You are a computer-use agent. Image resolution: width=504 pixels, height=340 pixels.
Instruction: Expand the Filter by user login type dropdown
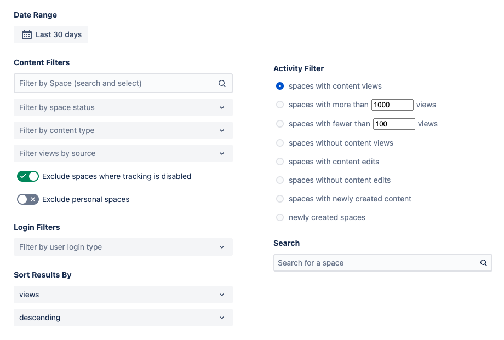click(123, 247)
